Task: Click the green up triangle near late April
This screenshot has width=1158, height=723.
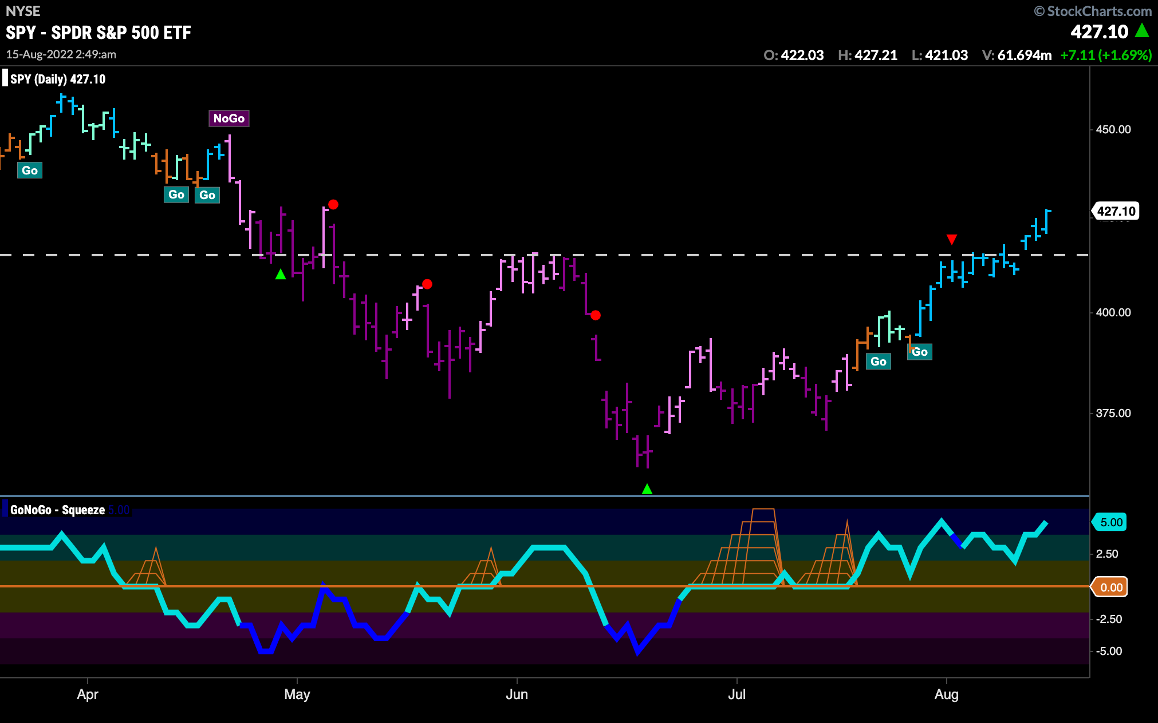Action: pyautogui.click(x=281, y=275)
